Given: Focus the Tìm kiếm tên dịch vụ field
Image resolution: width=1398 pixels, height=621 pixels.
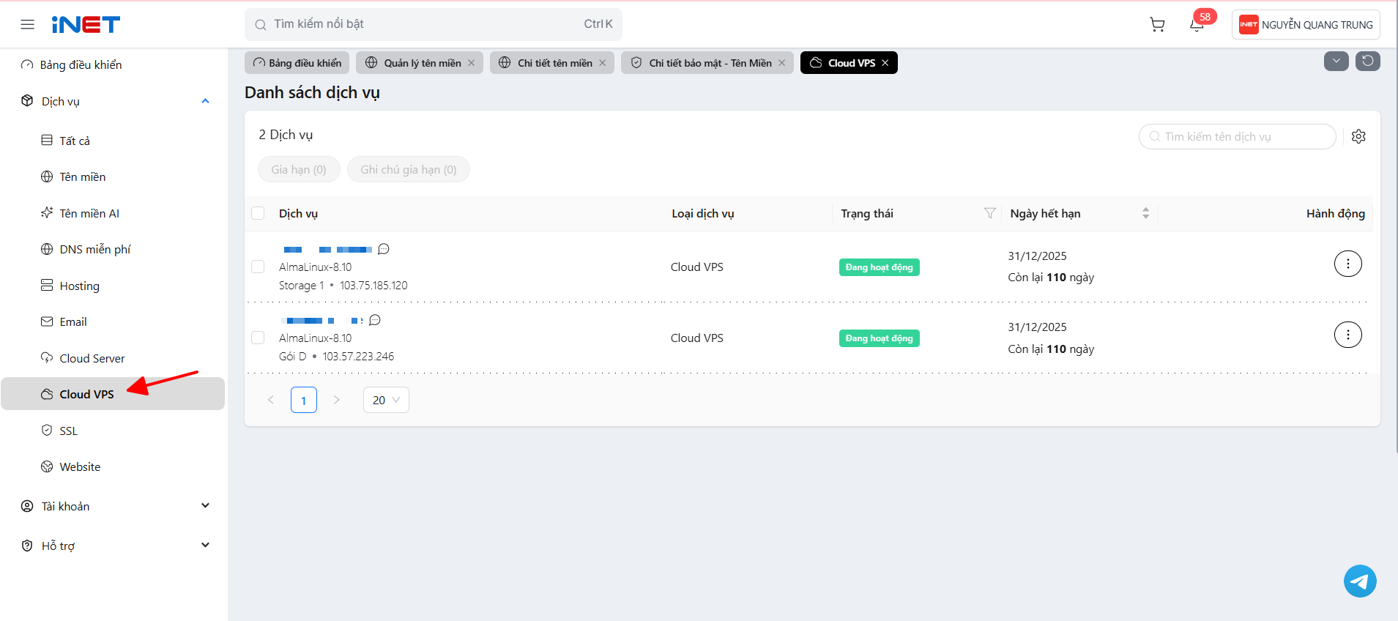Looking at the screenshot, I should pyautogui.click(x=1238, y=136).
